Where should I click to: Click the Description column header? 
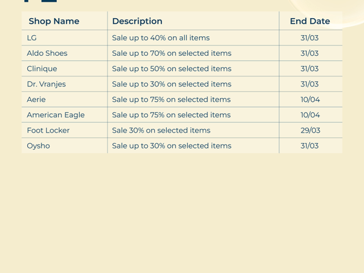(x=137, y=21)
